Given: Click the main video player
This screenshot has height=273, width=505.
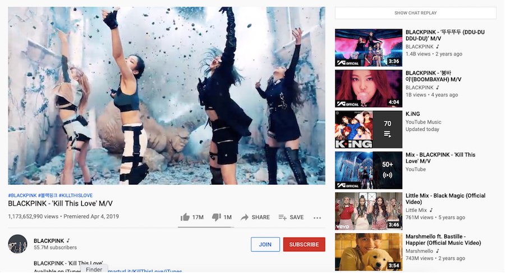Looking at the screenshot, I should tap(167, 96).
